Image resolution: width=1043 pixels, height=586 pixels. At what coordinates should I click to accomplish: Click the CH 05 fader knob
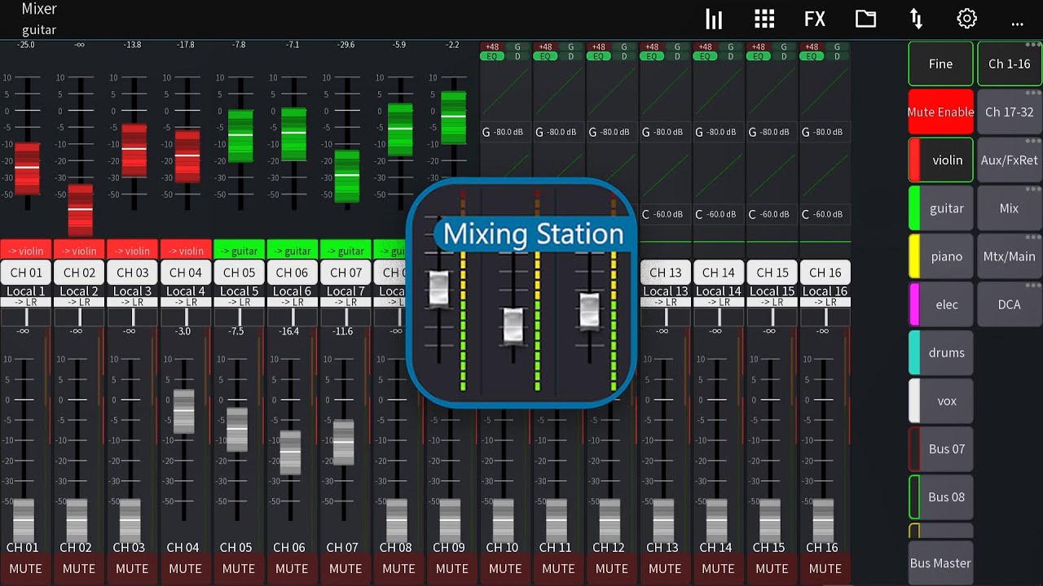tap(237, 429)
